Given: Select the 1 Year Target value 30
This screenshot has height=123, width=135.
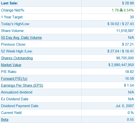Looking at the screenshot, I should tap(132, 17).
